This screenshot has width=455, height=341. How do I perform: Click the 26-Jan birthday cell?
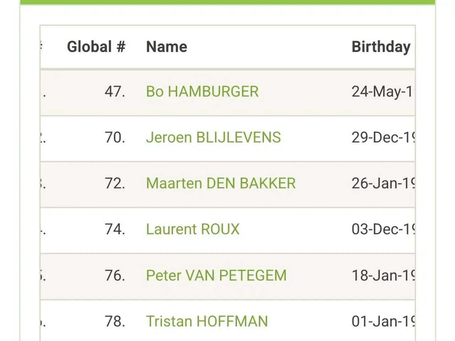pyautogui.click(x=383, y=183)
